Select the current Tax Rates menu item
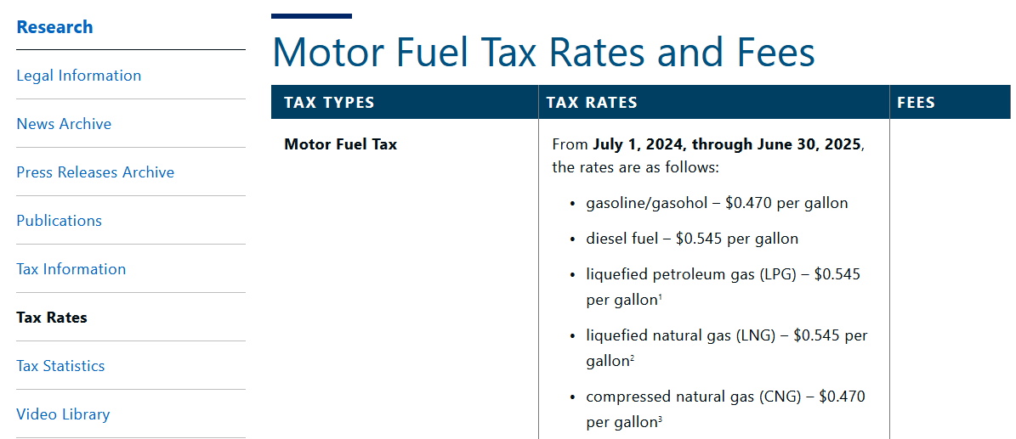The height and width of the screenshot is (439, 1016). (x=52, y=318)
